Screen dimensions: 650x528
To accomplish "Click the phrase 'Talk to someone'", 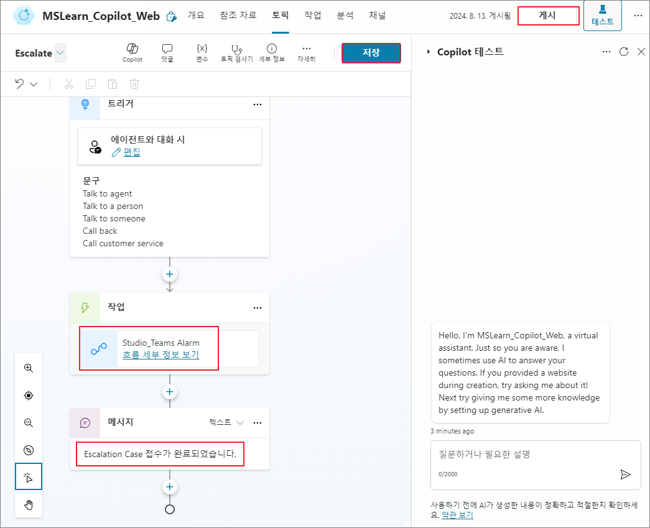I will pyautogui.click(x=114, y=218).
